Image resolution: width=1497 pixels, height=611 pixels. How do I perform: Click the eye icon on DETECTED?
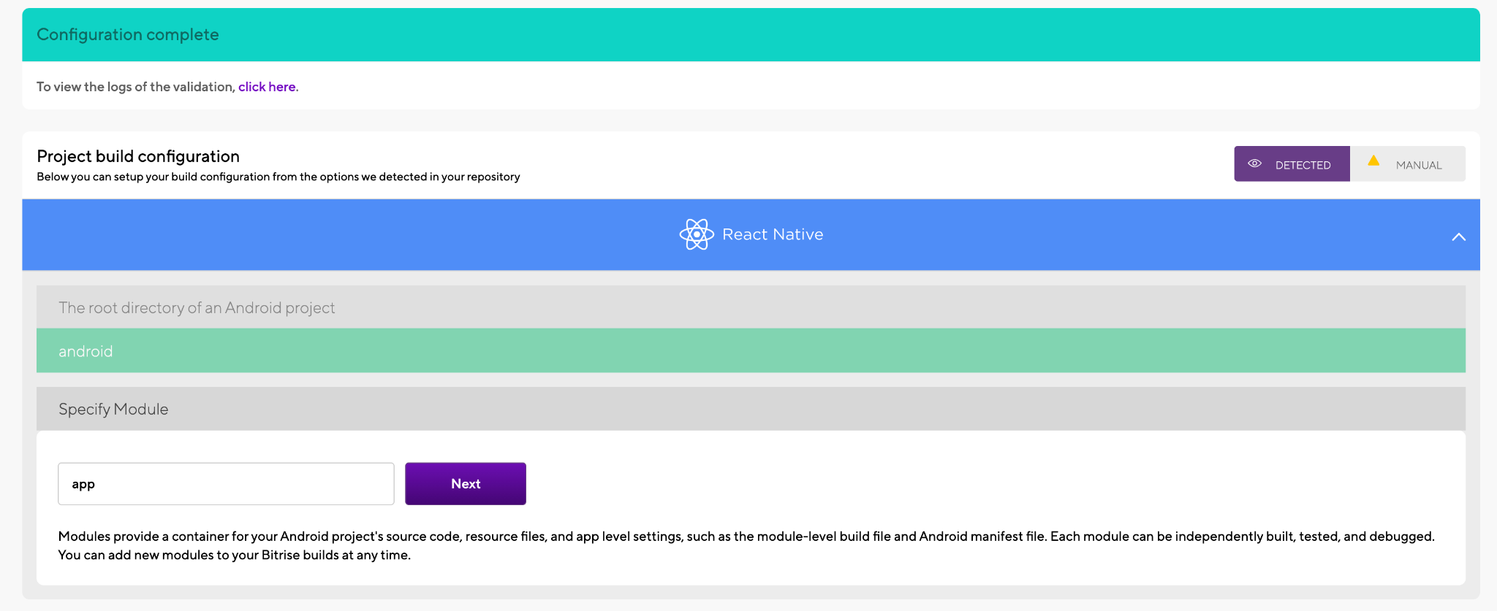[x=1254, y=164]
